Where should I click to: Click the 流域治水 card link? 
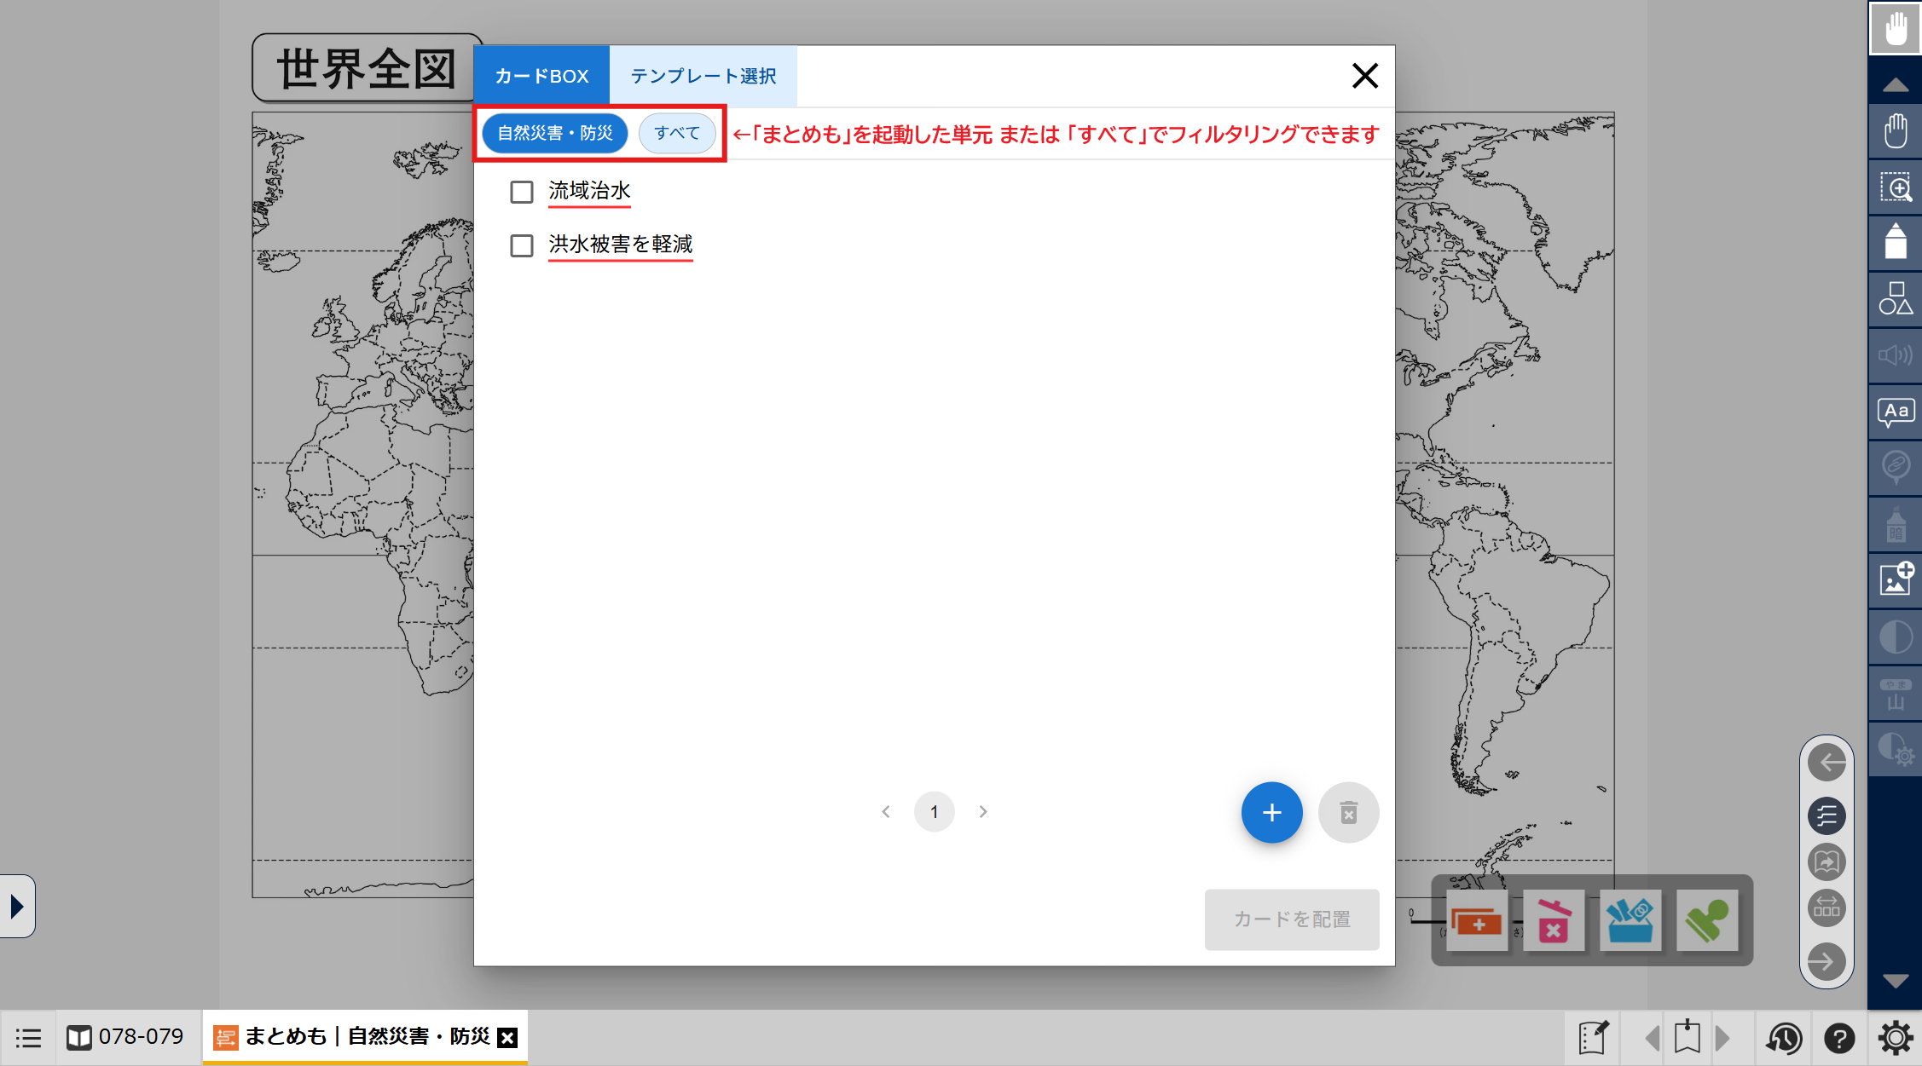pos(589,191)
